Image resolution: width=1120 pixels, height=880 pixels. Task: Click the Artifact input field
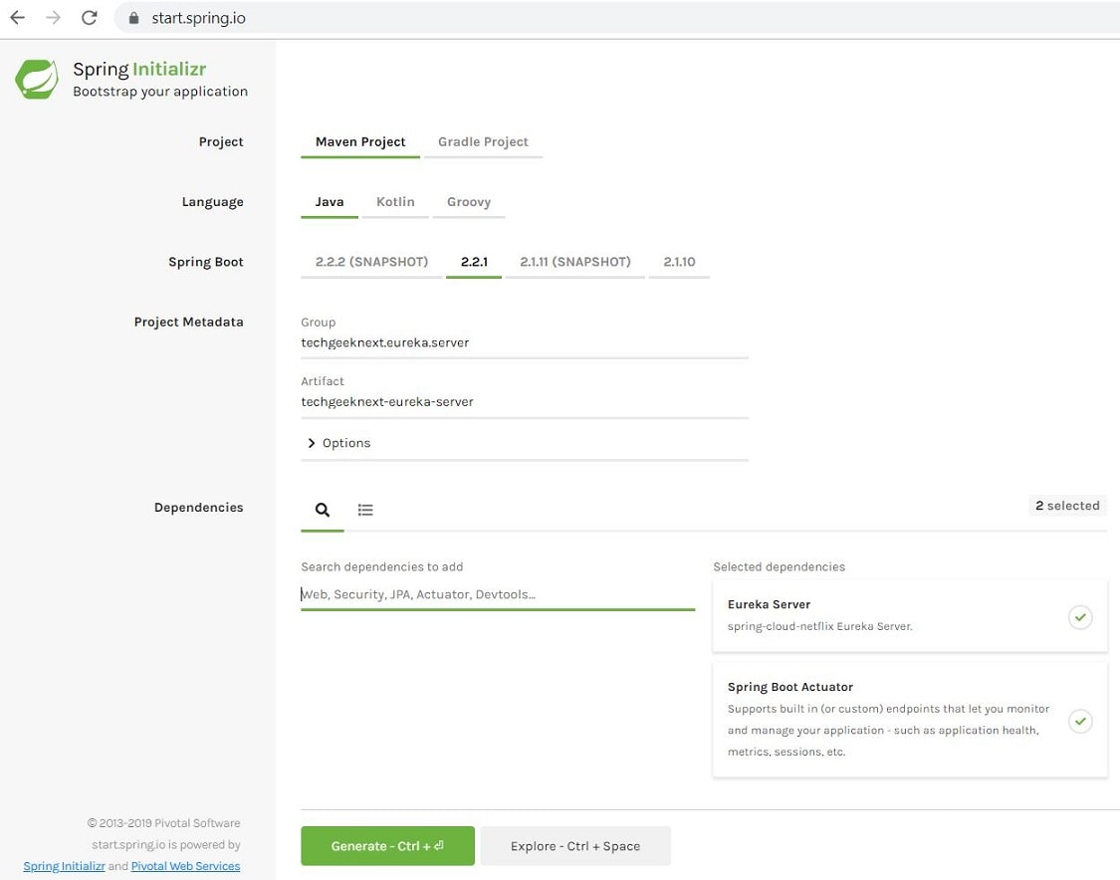click(x=525, y=402)
